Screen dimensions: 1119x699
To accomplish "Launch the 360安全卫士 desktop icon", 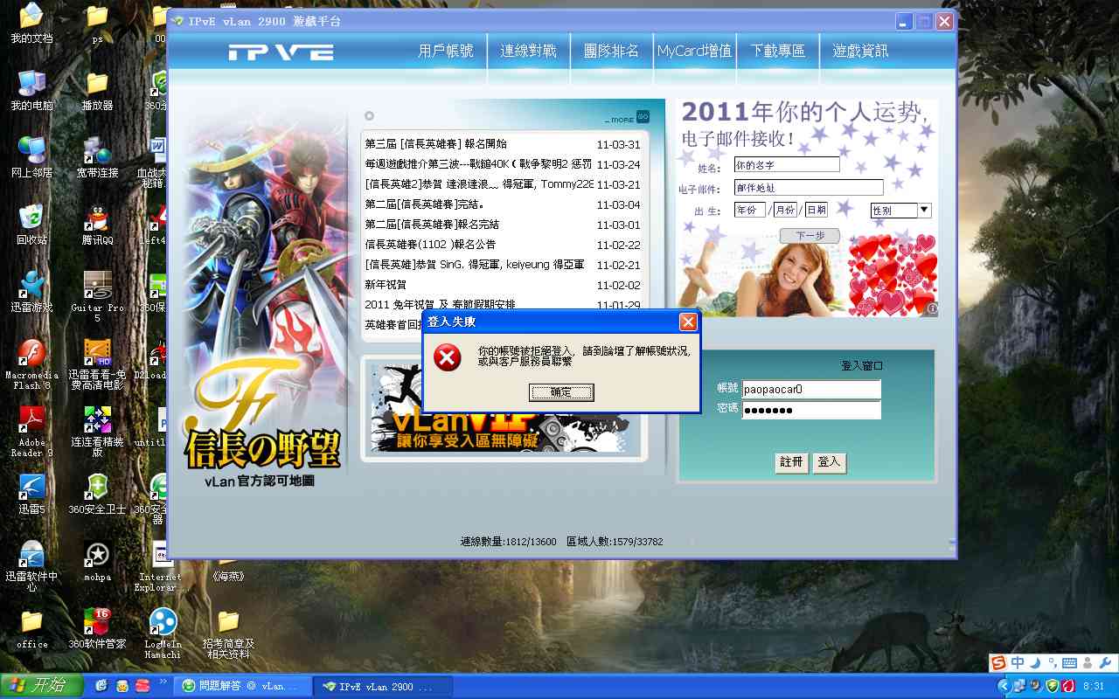I will (97, 494).
